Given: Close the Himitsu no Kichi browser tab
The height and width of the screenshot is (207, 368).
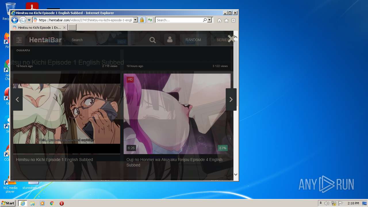Looking at the screenshot, I should [64, 28].
